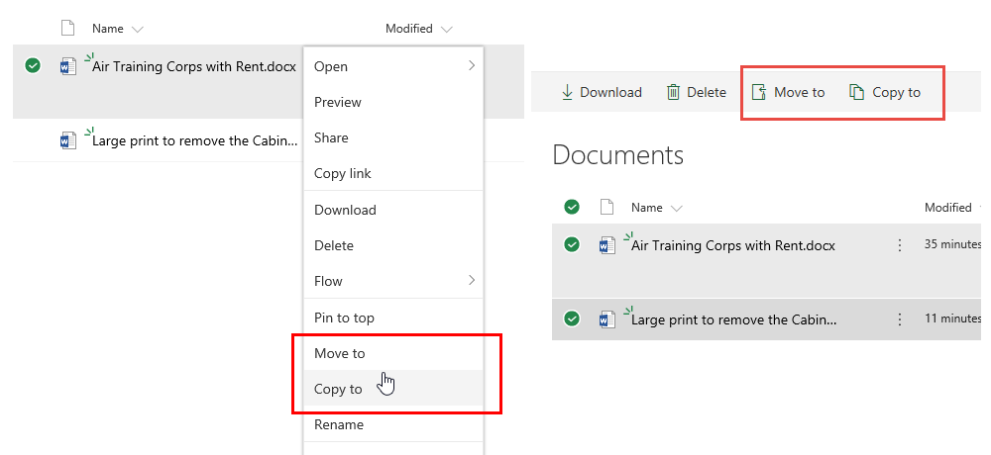Viewport: 991px width, 455px height.
Task: Open Modified column sort dropdown in left list
Action: (x=447, y=30)
